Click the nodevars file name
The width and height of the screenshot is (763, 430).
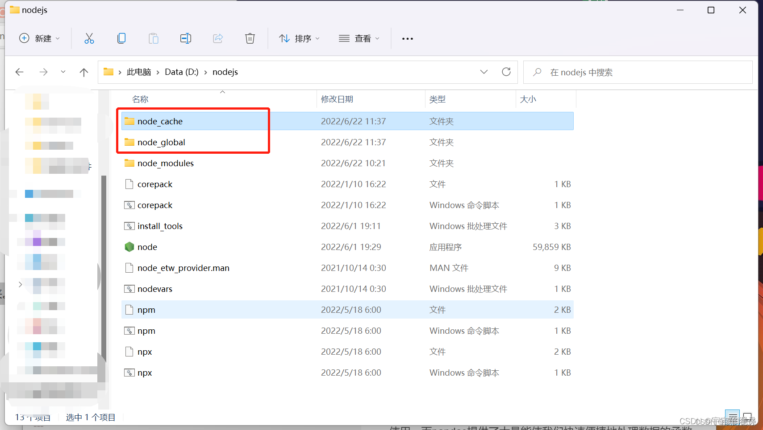click(155, 289)
